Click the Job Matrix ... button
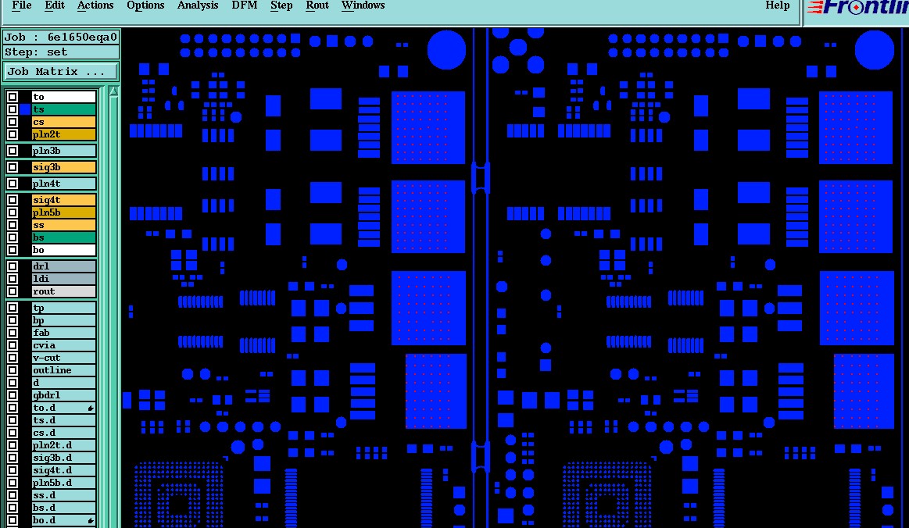Screen dimensions: 909x528 (x=61, y=72)
